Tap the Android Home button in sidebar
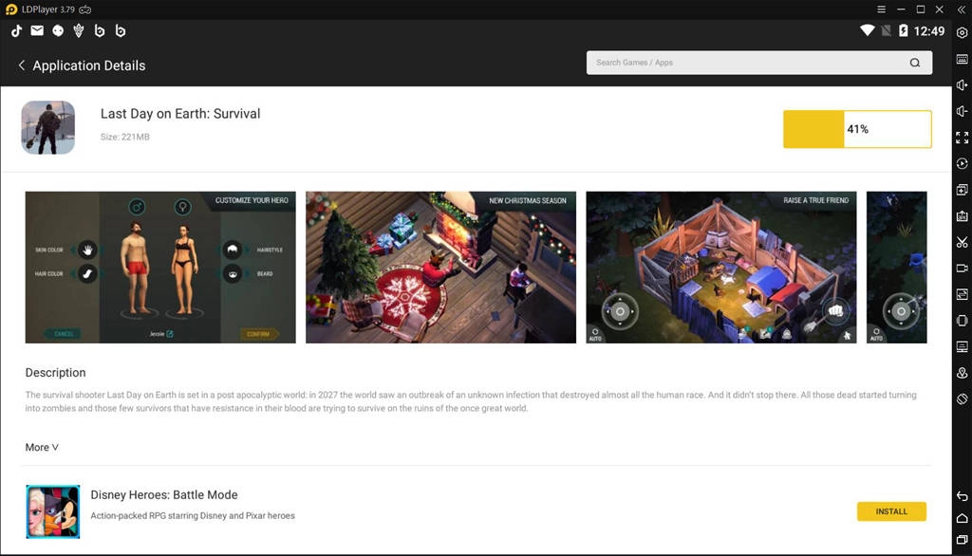The height and width of the screenshot is (556, 972). (x=963, y=518)
